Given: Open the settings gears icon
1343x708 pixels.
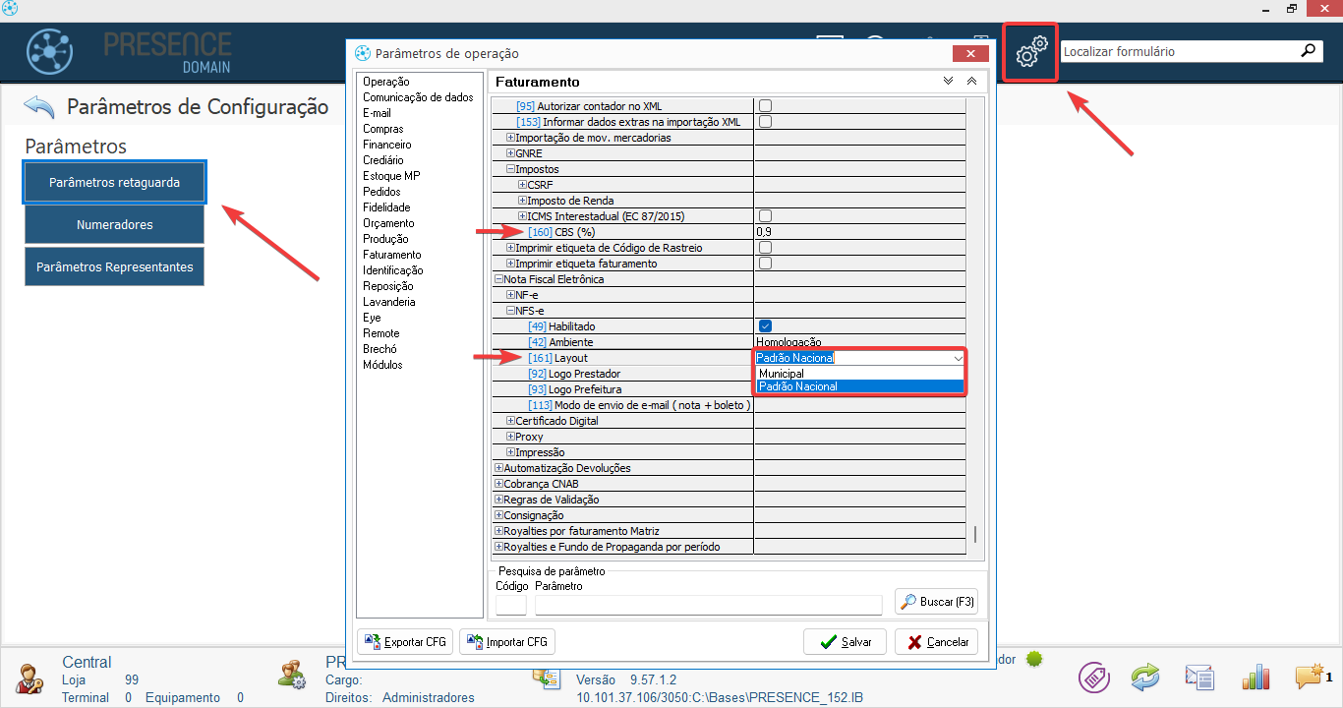Looking at the screenshot, I should point(1029,52).
